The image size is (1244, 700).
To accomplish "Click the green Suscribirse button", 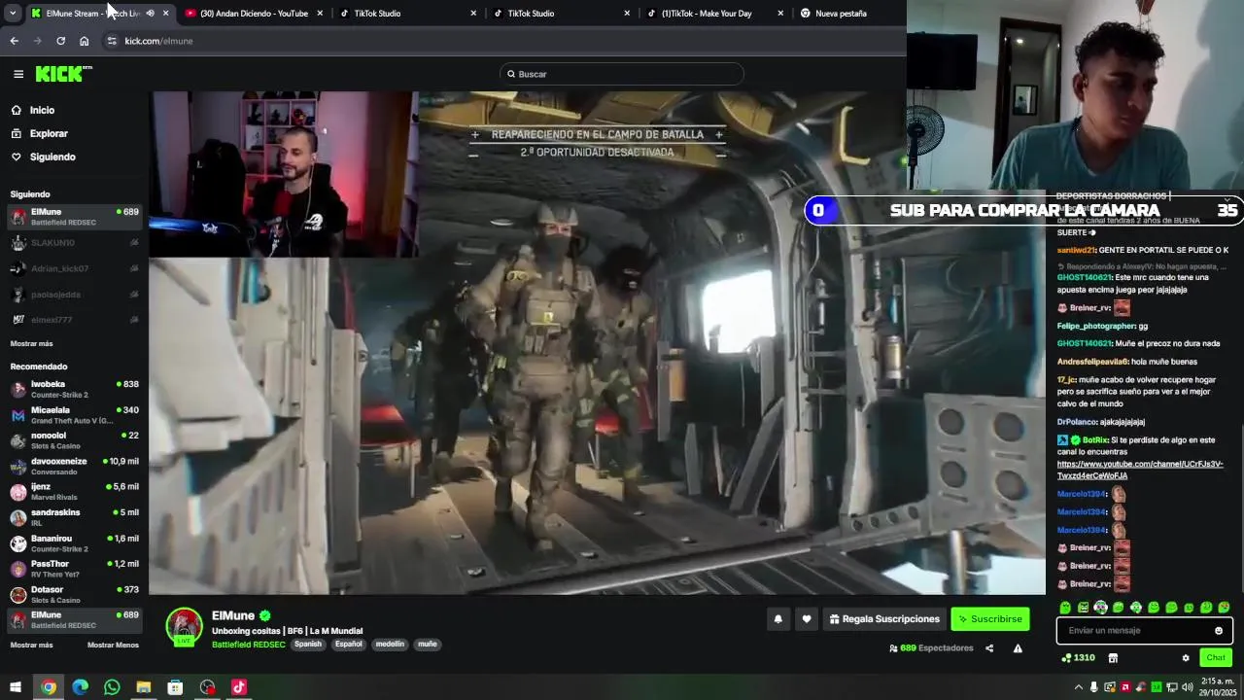I will pos(989,619).
